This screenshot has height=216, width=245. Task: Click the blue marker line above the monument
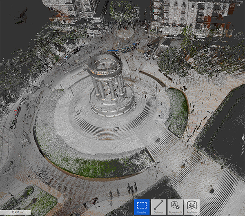click(x=113, y=50)
